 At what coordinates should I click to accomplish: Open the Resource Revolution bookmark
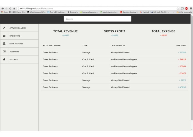coord(89,12)
